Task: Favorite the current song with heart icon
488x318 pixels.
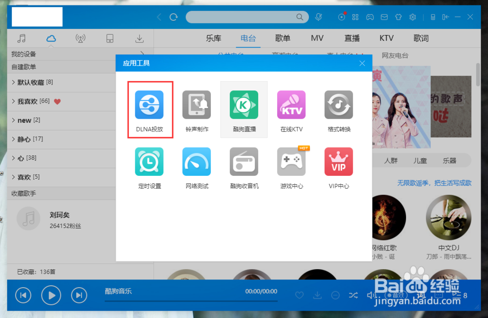Action: coord(300,295)
